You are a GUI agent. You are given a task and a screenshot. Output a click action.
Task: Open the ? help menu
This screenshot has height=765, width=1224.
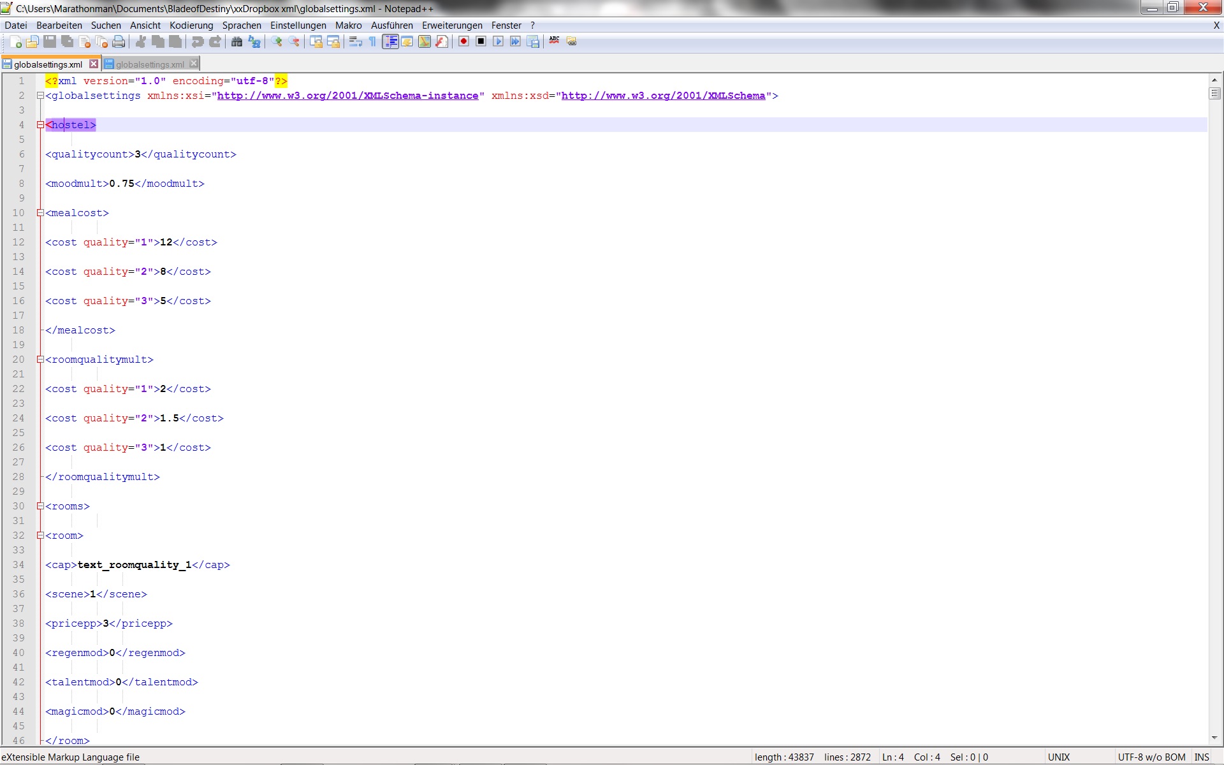point(532,25)
